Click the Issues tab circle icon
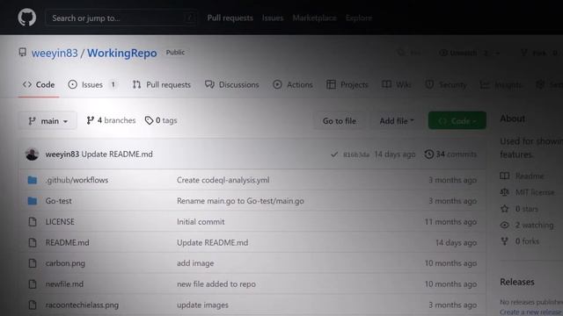Viewport: 563px width, 316px height. [72, 84]
